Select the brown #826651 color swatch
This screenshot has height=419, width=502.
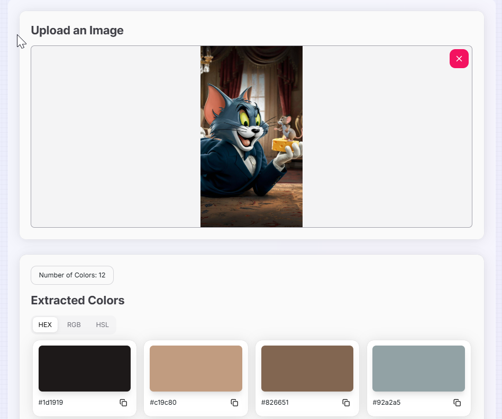pos(307,368)
